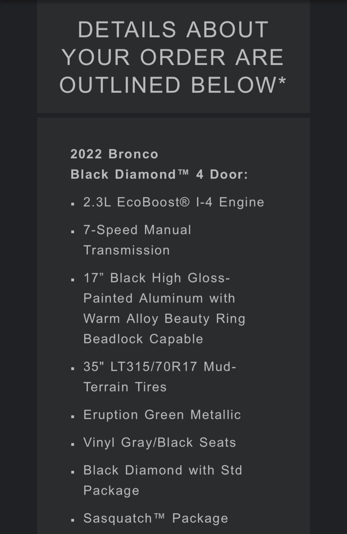Click bullet marker beside Eruption Green Metallic
The height and width of the screenshot is (534, 347).
tap(73, 417)
